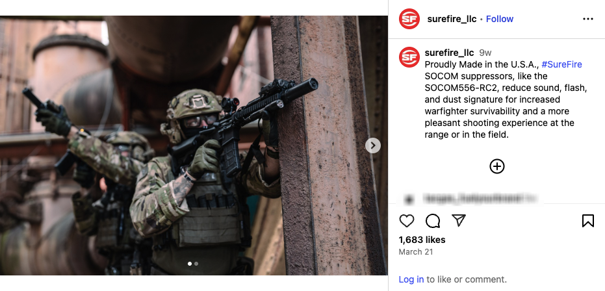Select the second carousel dot indicator
The width and height of the screenshot is (605, 291).
(x=196, y=264)
